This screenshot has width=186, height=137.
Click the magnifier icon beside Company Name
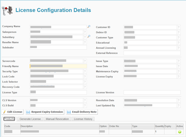pos(89,26)
